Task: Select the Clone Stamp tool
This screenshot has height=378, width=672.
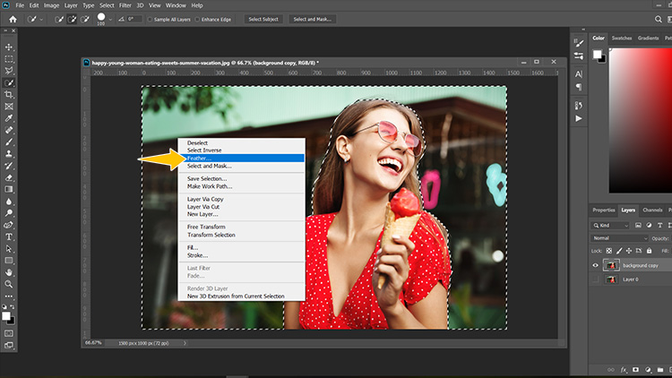Action: tap(9, 153)
